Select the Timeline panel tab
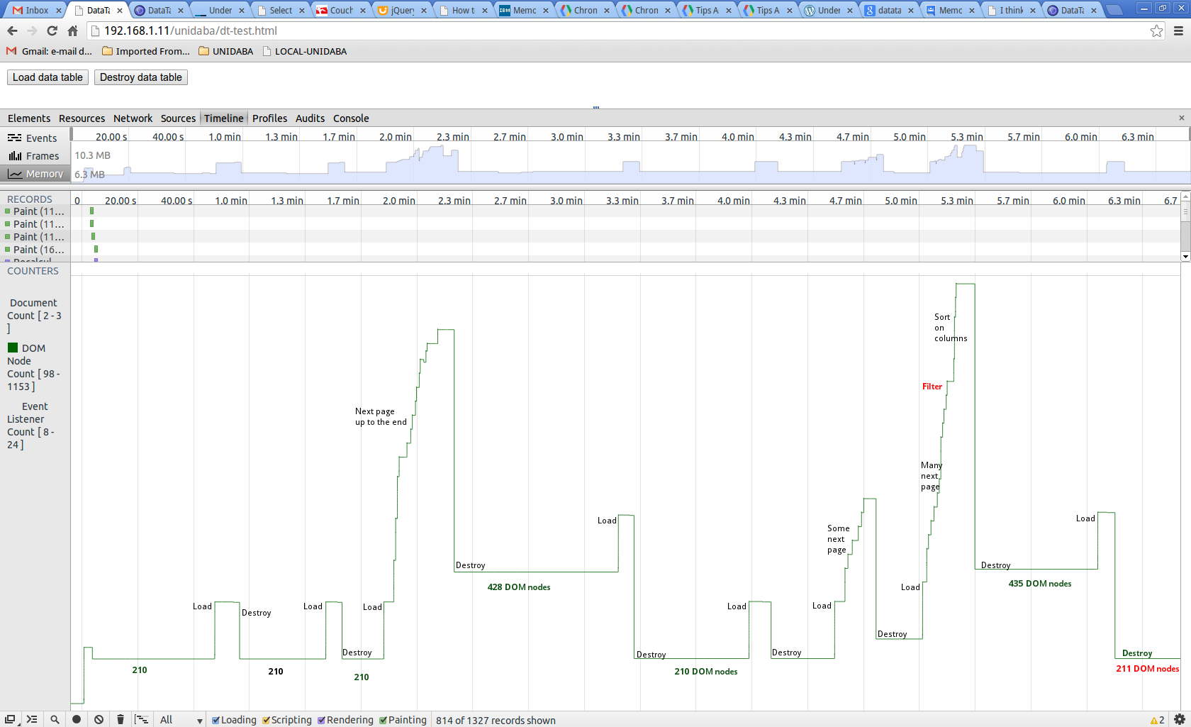This screenshot has width=1191, height=727. 224,118
